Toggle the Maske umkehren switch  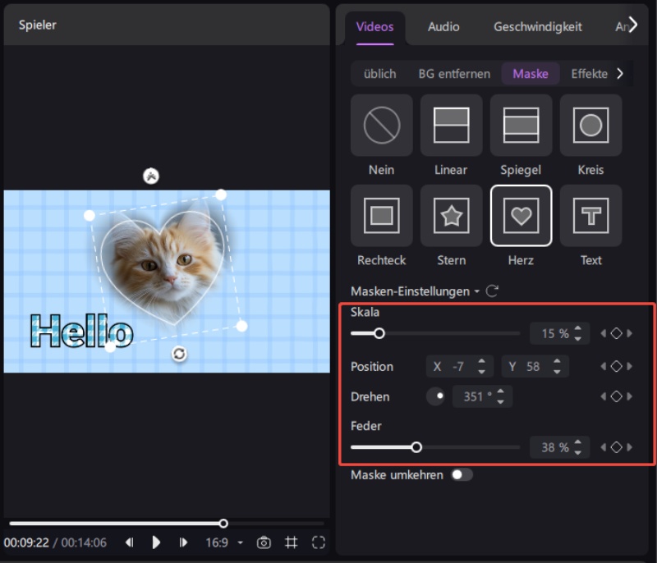pyautogui.click(x=462, y=475)
